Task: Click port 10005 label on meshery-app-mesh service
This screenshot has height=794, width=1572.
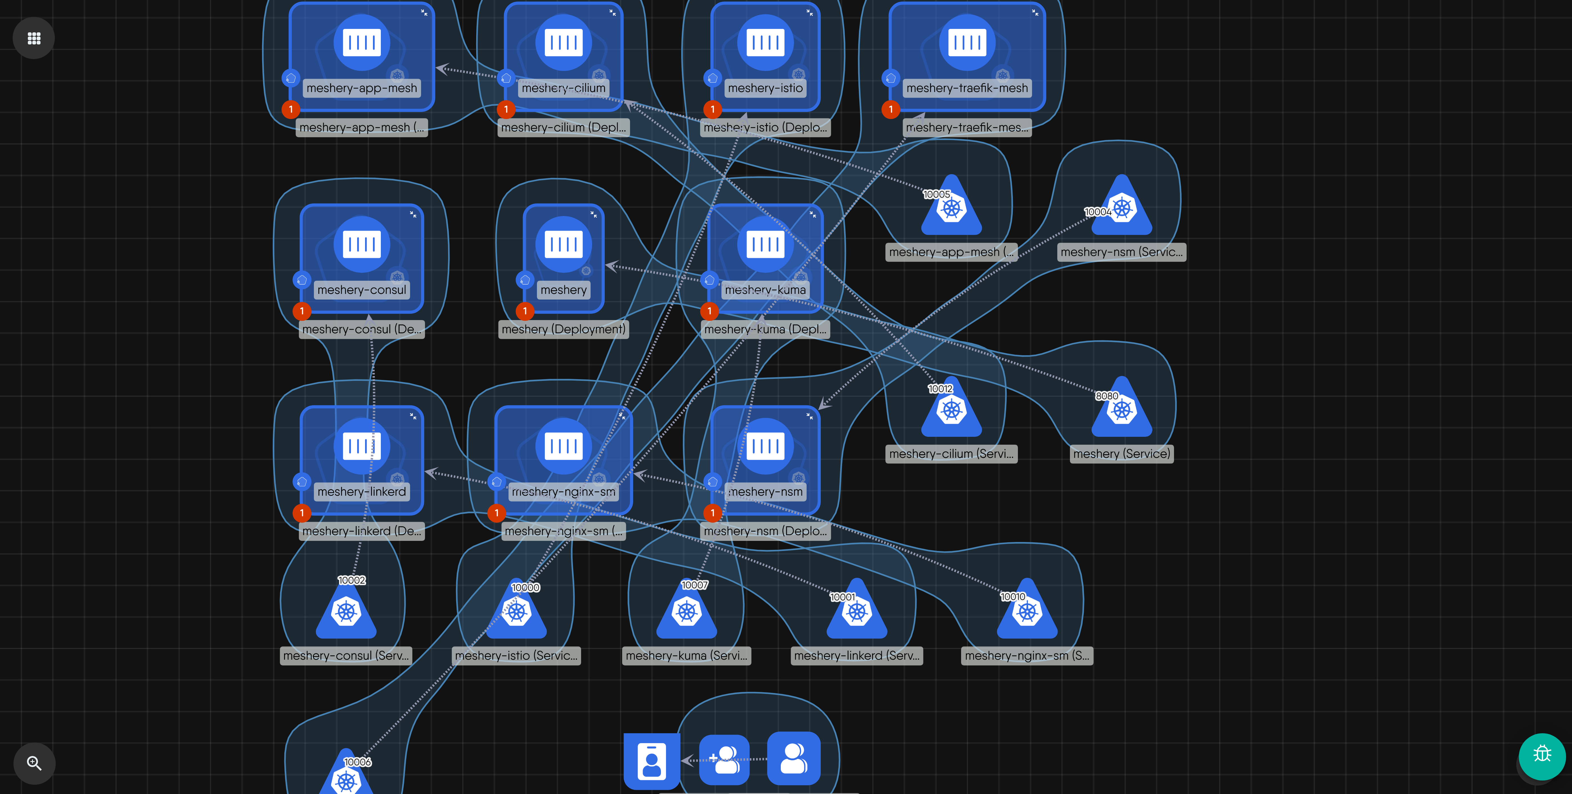Action: pos(936,194)
